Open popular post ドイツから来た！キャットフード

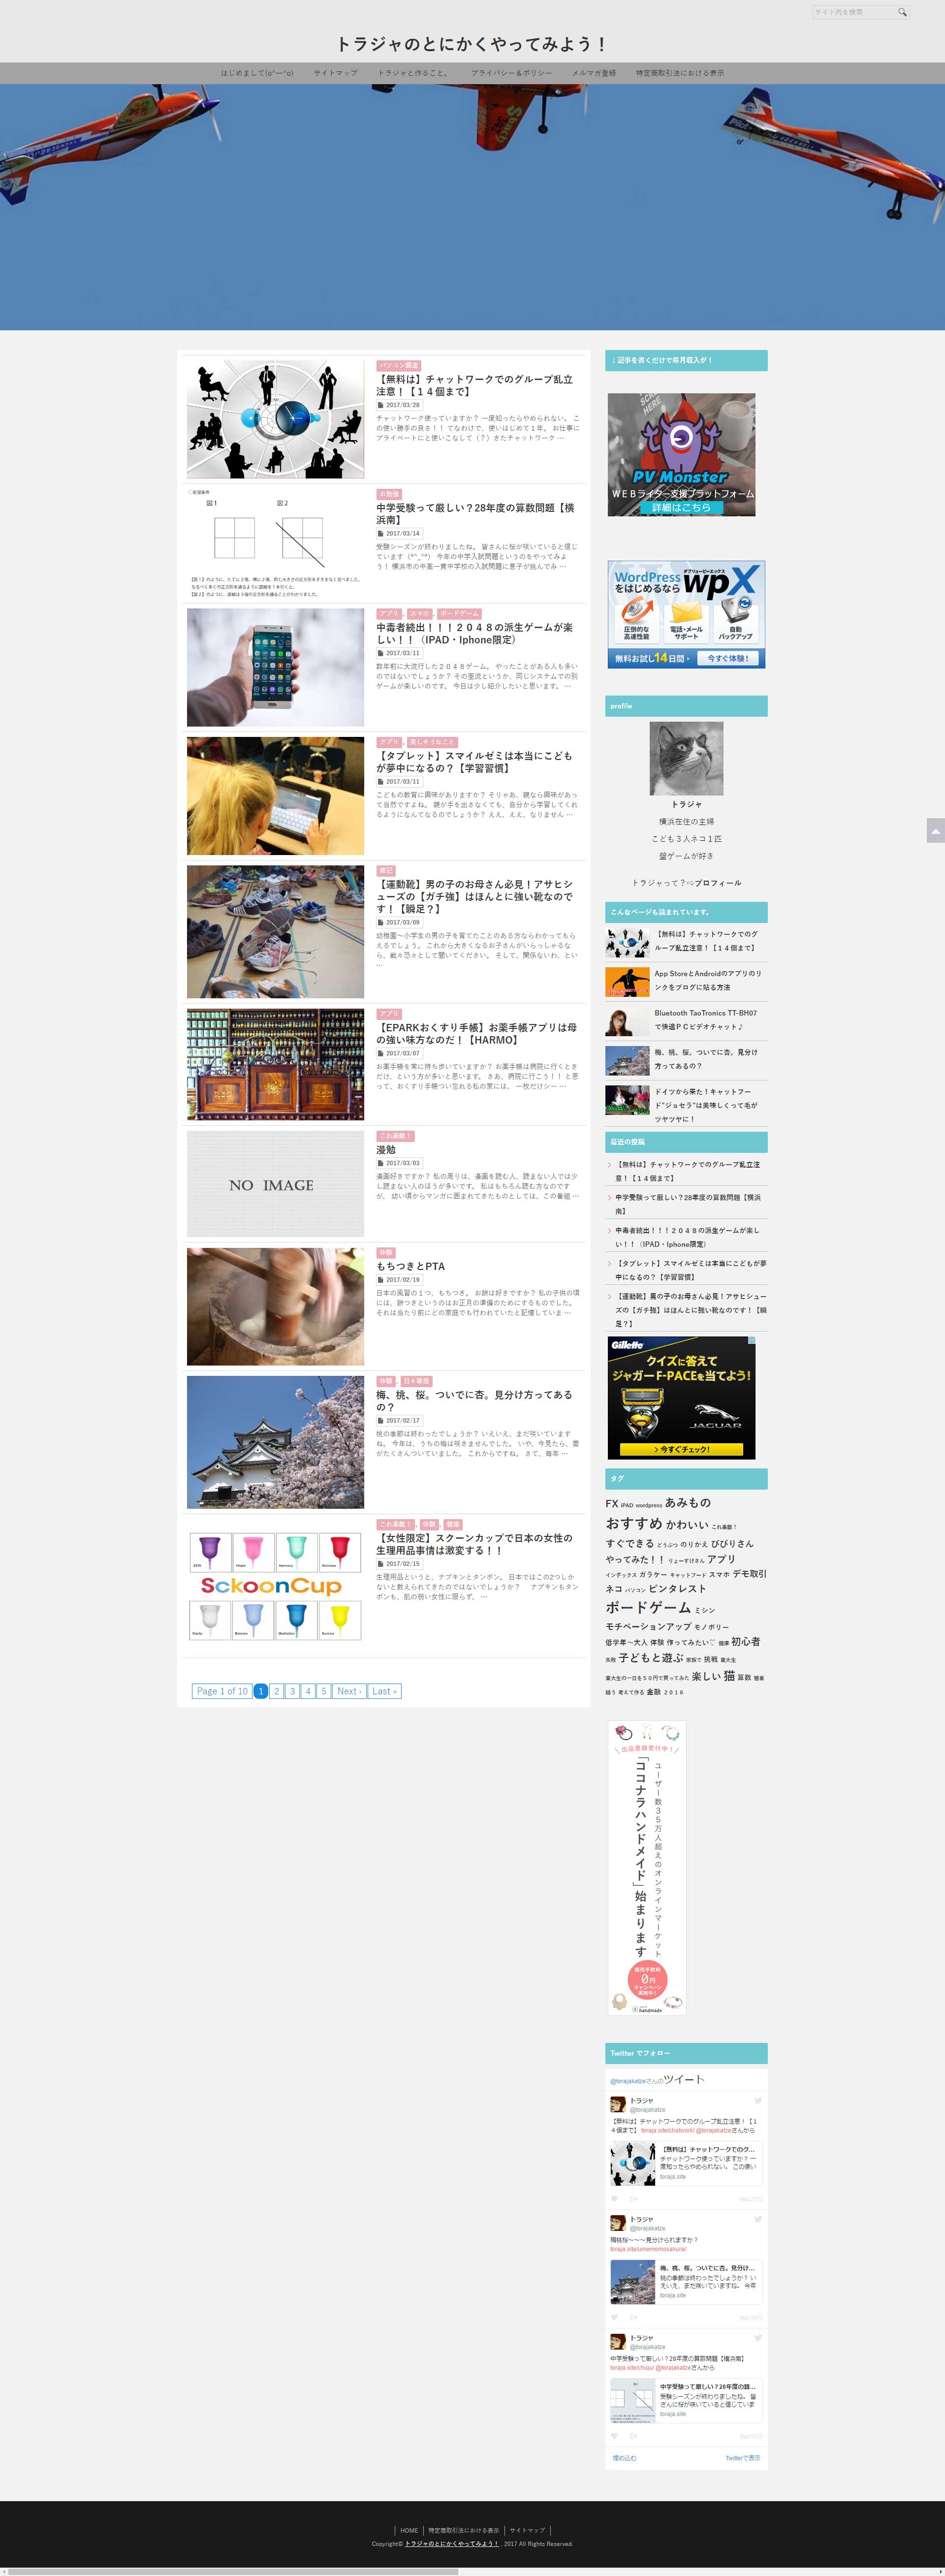[x=706, y=1105]
